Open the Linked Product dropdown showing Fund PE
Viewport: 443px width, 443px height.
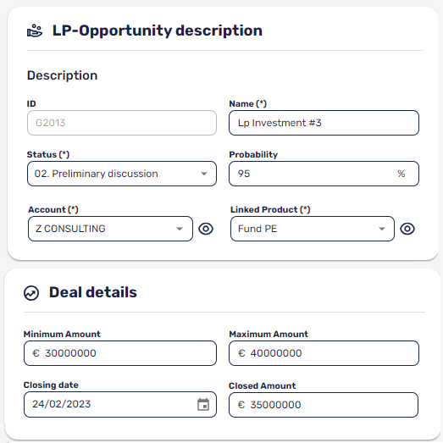click(313, 229)
